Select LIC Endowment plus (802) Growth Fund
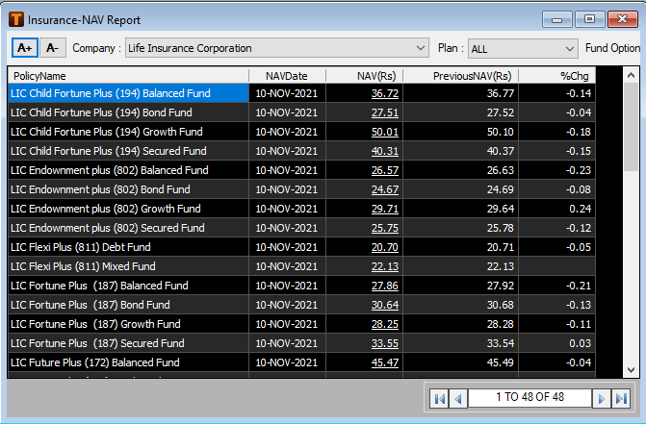Screen dimensions: 646x424 (x=128, y=209)
